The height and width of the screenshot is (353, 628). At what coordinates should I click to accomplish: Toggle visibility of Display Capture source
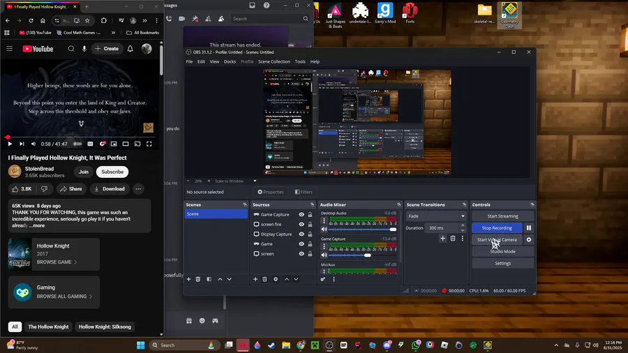pyautogui.click(x=301, y=234)
